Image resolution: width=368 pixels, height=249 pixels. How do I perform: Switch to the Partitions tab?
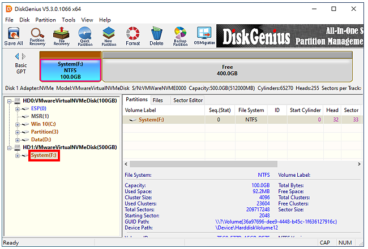(136, 100)
